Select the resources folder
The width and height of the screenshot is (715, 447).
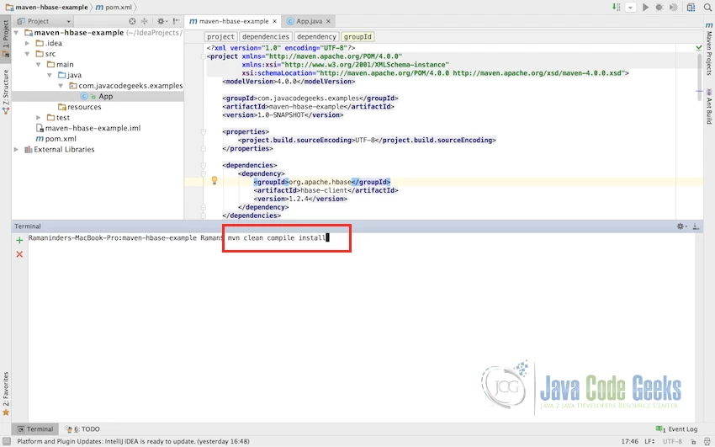coord(80,107)
